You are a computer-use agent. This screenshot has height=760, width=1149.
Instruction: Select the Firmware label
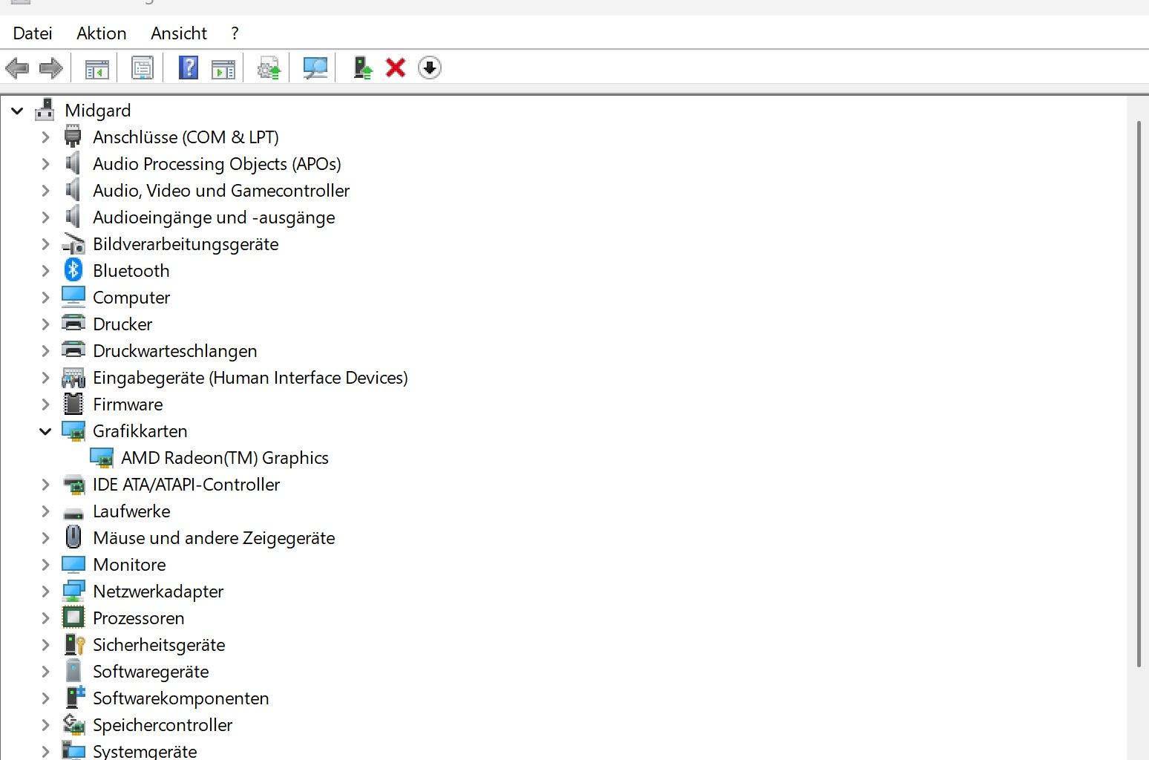(128, 404)
